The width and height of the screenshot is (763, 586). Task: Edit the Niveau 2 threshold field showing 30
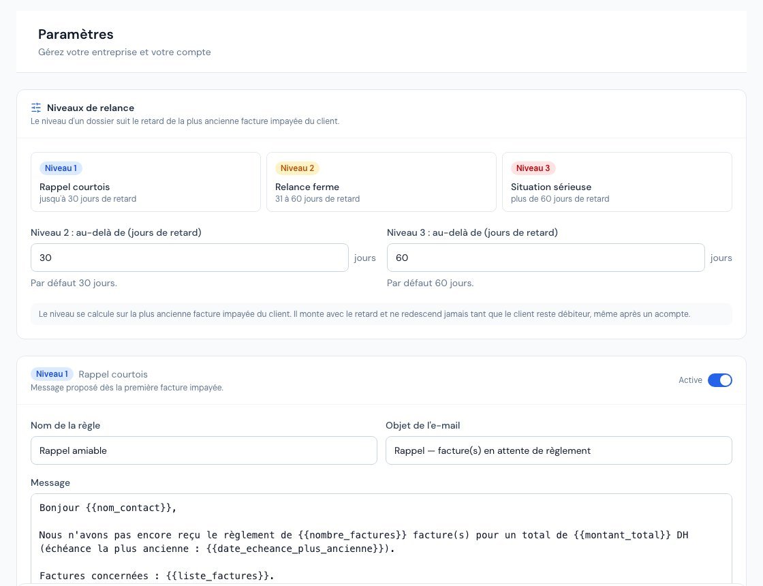(x=189, y=258)
